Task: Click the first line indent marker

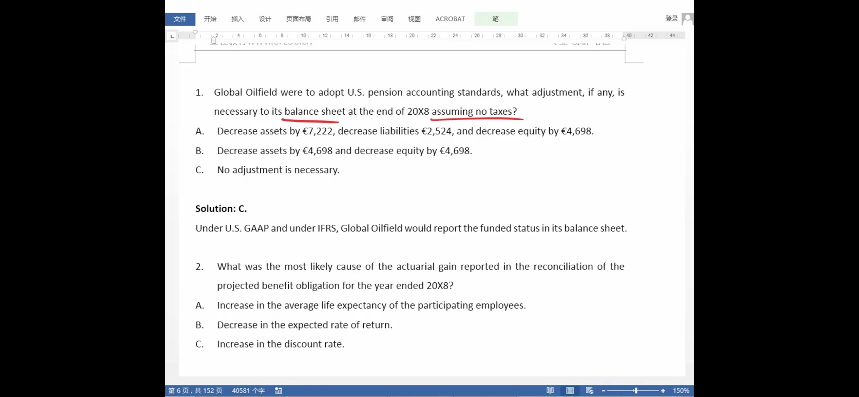Action: (x=195, y=33)
